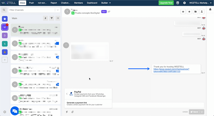Viewport: 214px width, 116px height.
Task: Click the bot control icon in chat header
Action: pyautogui.click(x=183, y=11)
